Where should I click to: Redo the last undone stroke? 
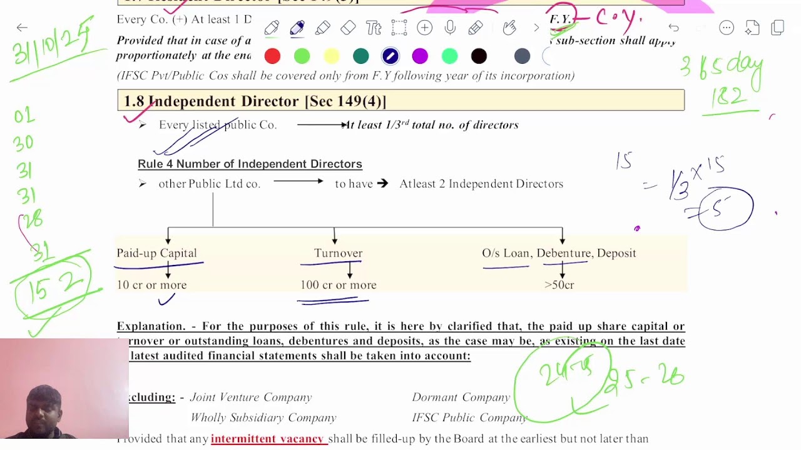pos(700,27)
